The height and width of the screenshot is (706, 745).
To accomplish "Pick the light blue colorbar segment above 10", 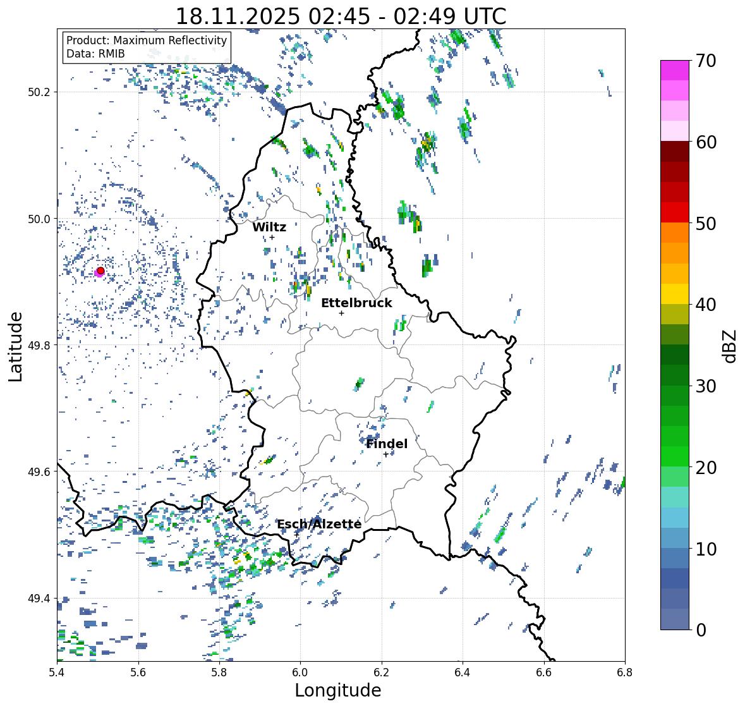I will [675, 518].
